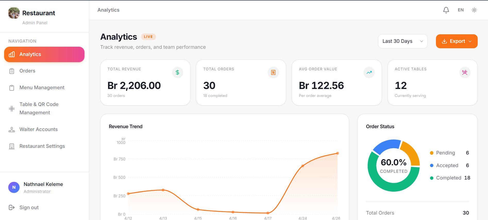Navigate to Waiter Accounts

point(44,129)
